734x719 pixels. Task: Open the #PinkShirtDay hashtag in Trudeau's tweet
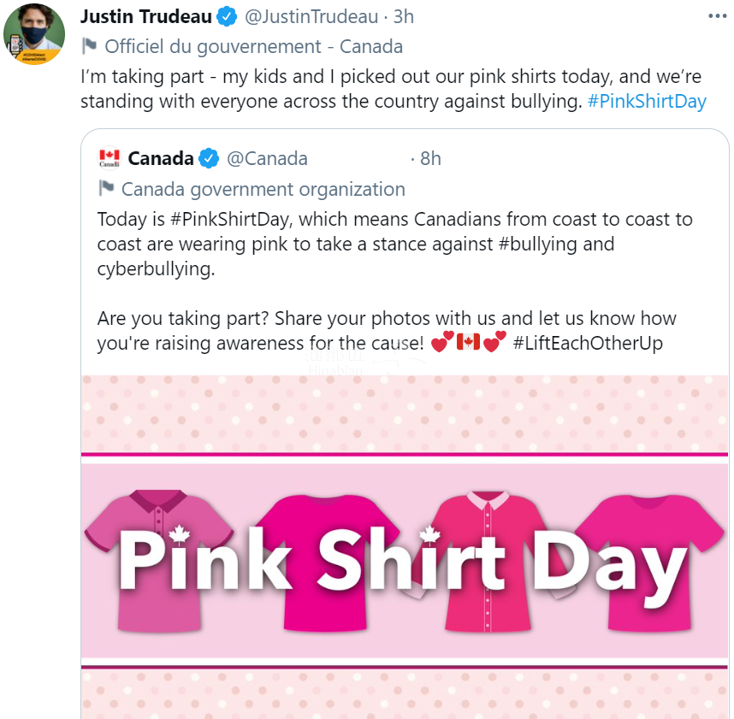(647, 102)
